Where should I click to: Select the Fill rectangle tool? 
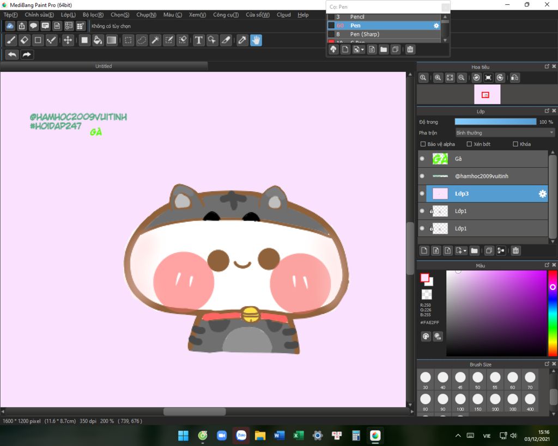tap(84, 40)
